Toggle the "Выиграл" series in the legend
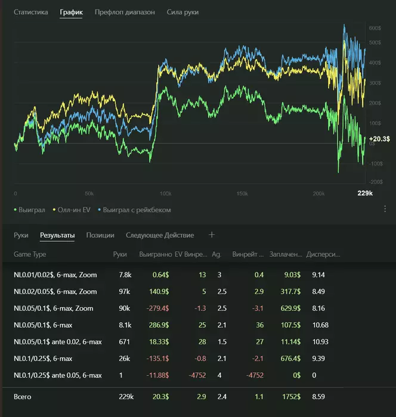The height and width of the screenshot is (417, 396). 31,210
